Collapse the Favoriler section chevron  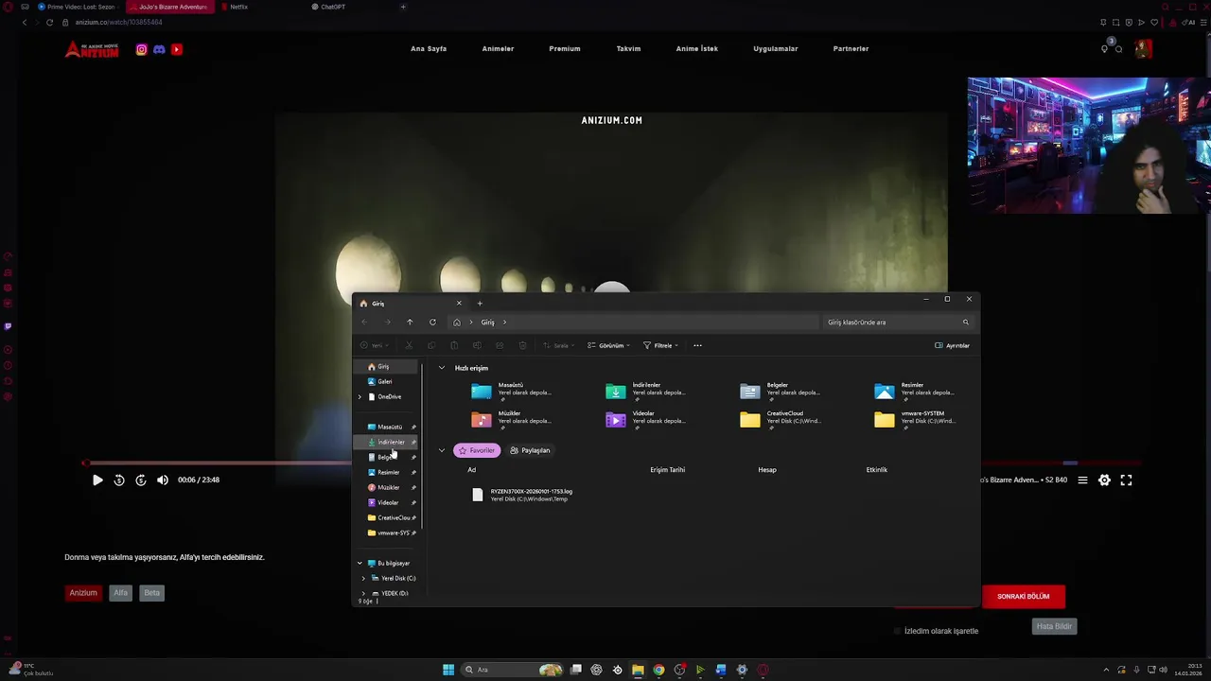(441, 450)
